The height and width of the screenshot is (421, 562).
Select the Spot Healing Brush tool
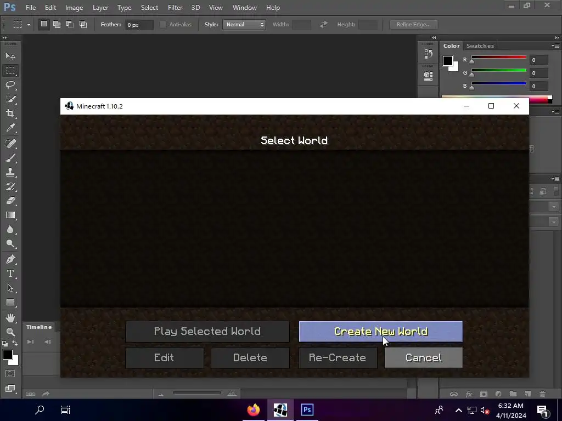coord(10,144)
